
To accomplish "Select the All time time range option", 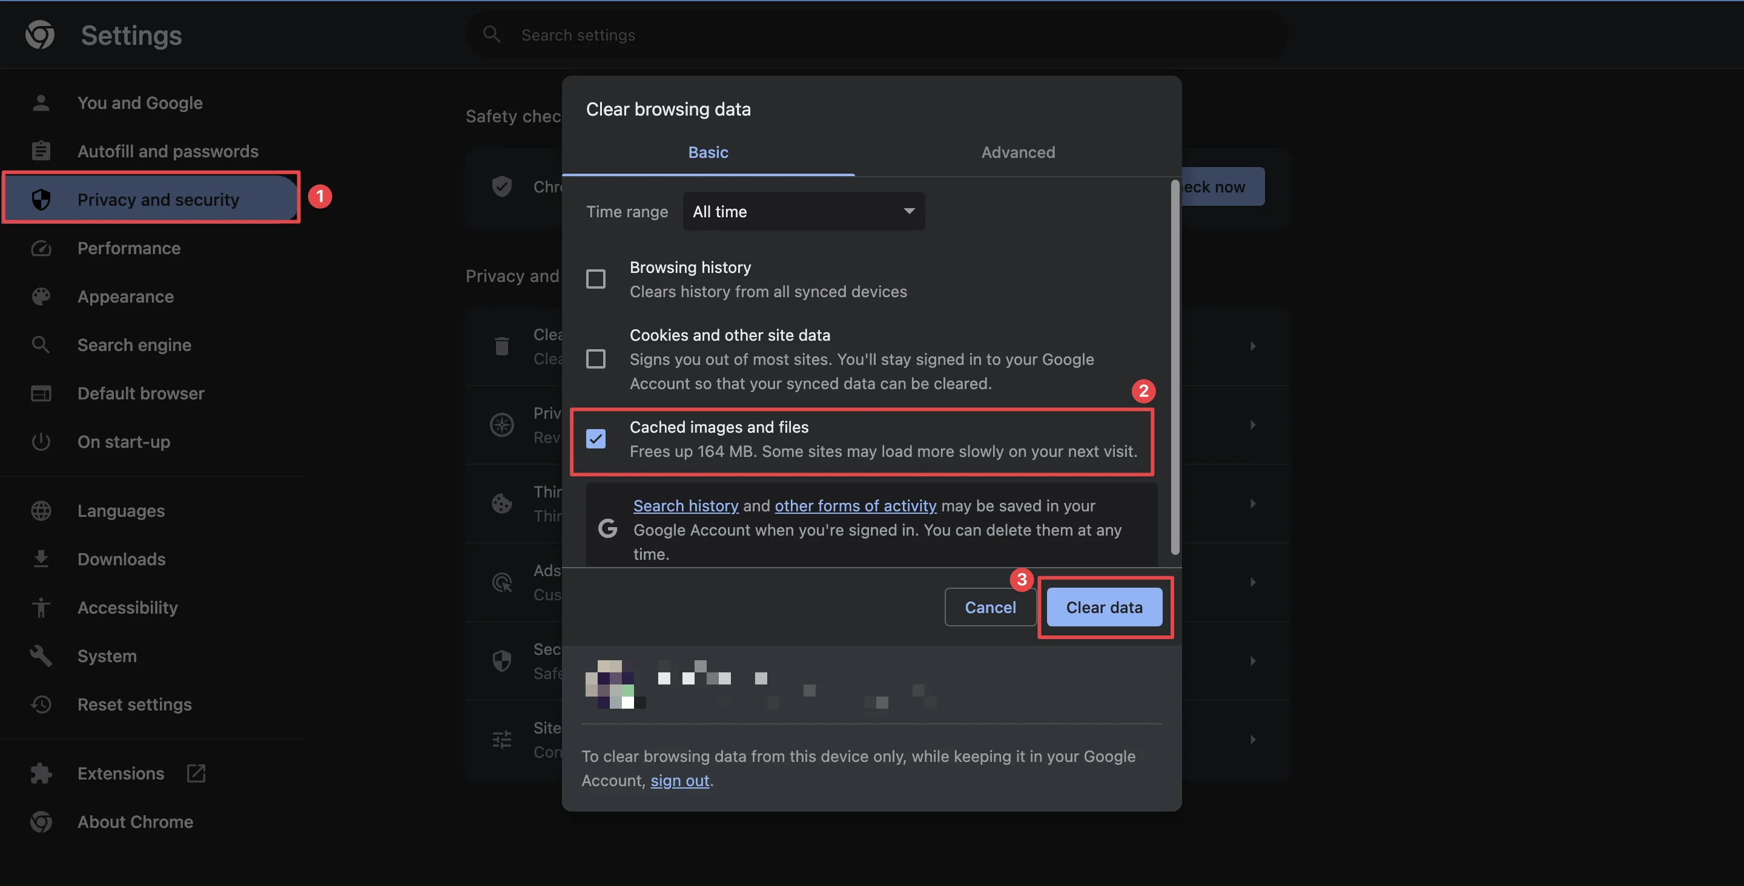I will pos(804,210).
